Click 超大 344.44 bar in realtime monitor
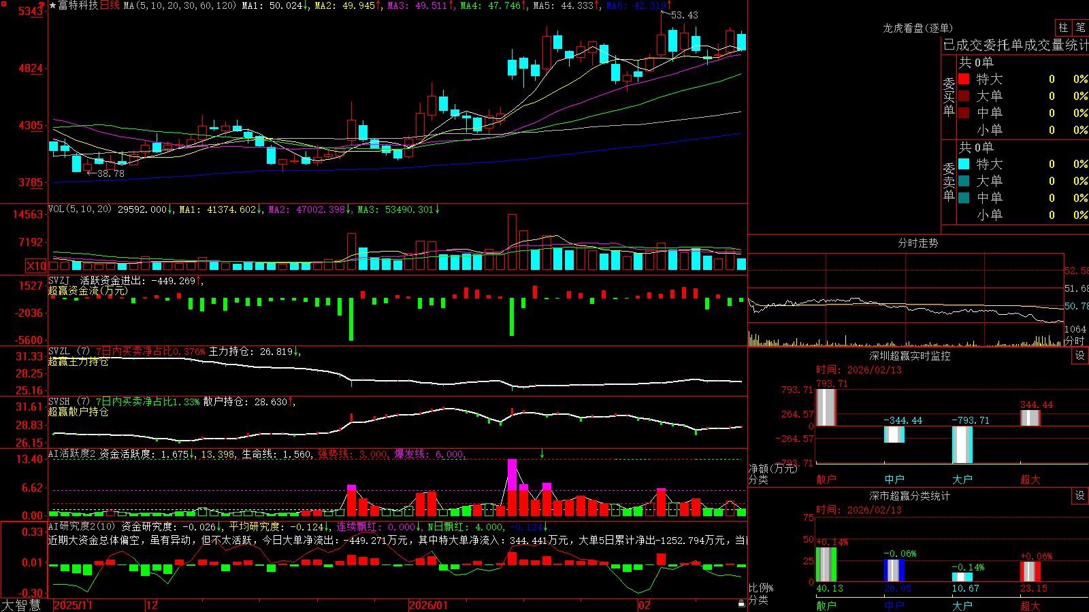Image resolution: width=1089 pixels, height=612 pixels. [x=1030, y=418]
